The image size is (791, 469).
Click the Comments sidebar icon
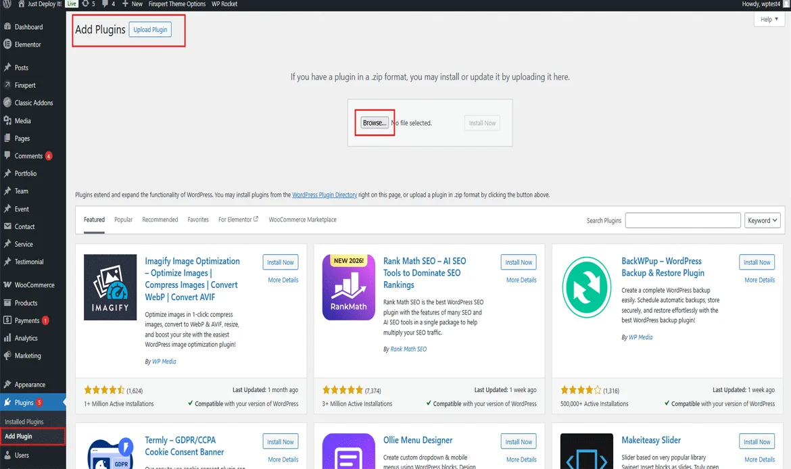tap(7, 155)
